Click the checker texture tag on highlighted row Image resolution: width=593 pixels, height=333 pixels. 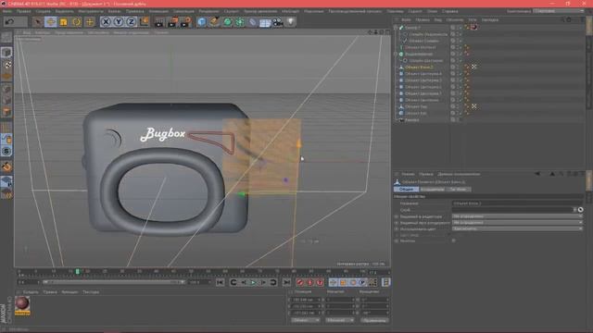(x=473, y=67)
